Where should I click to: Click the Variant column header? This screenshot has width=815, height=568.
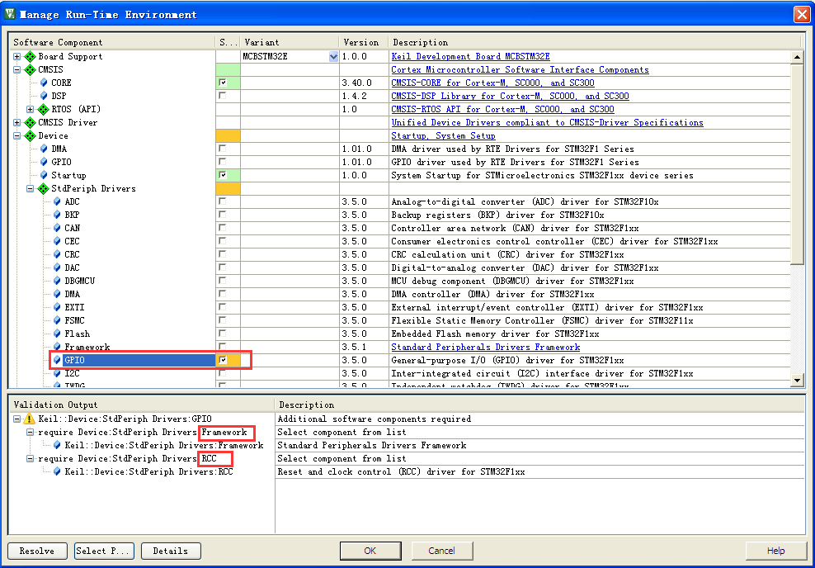[x=290, y=42]
